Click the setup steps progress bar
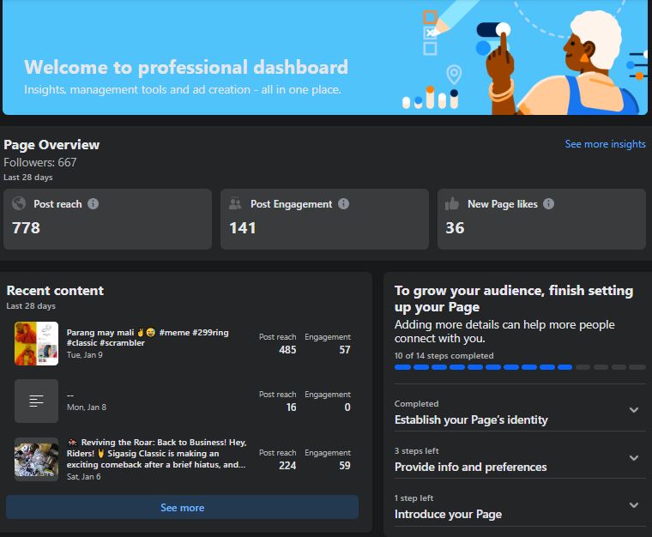This screenshot has height=537, width=652. tap(520, 367)
